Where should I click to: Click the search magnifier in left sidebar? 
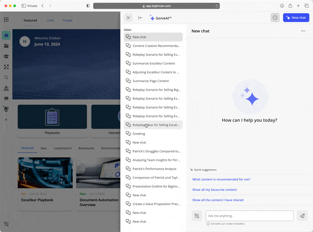[6, 77]
